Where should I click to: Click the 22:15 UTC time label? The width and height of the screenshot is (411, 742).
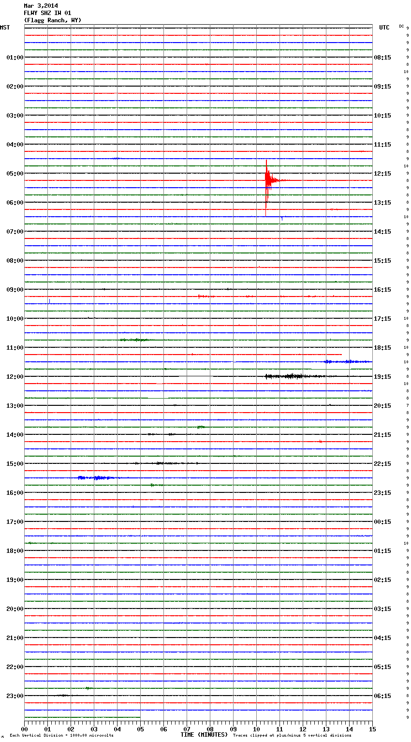[382, 464]
